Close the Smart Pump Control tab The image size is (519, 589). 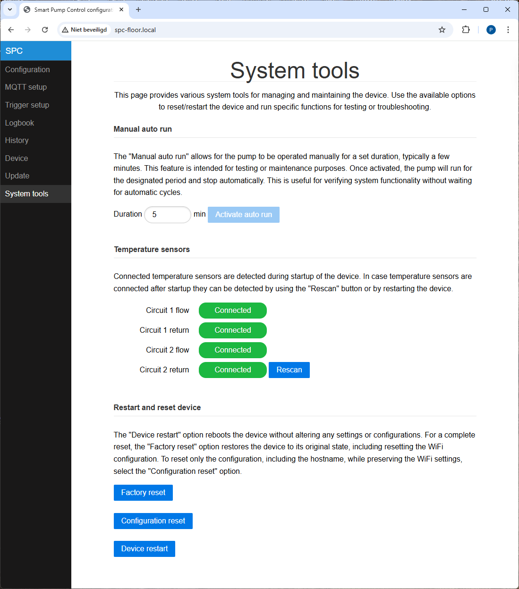121,9
